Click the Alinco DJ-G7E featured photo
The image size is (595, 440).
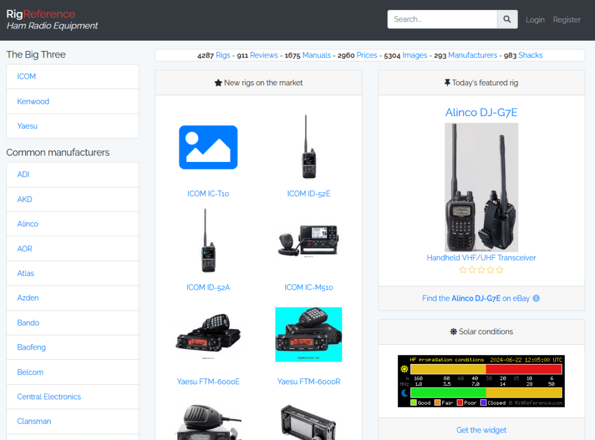point(481,187)
